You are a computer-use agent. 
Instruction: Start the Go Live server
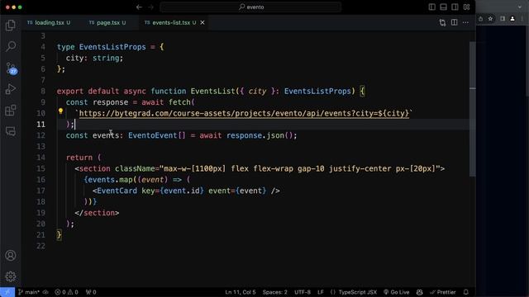coord(397,292)
